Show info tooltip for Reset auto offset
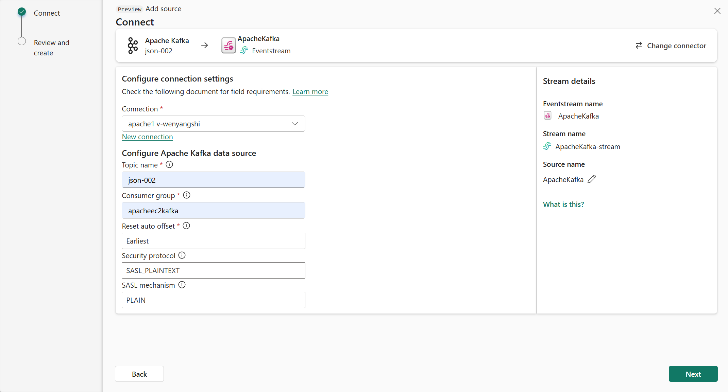Viewport: 728px width, 392px height. pos(186,226)
